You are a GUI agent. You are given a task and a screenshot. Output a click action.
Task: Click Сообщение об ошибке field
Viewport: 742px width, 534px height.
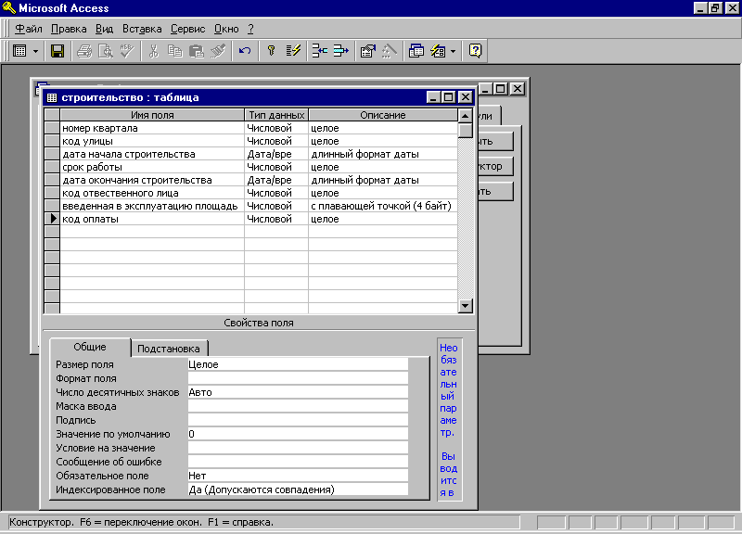pyautogui.click(x=298, y=462)
